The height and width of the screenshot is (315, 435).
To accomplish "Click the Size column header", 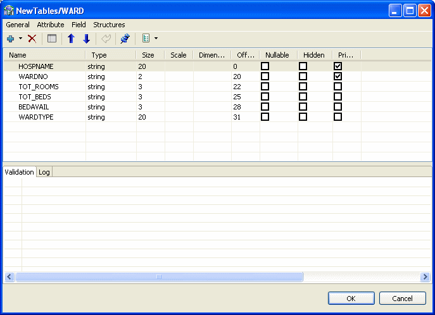I will (x=151, y=55).
